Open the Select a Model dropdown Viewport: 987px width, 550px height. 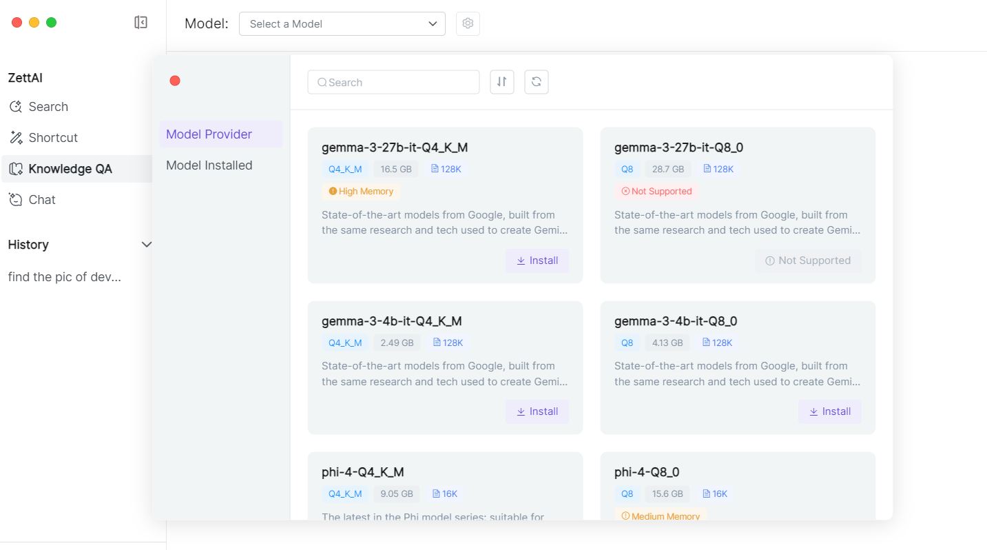pyautogui.click(x=342, y=23)
